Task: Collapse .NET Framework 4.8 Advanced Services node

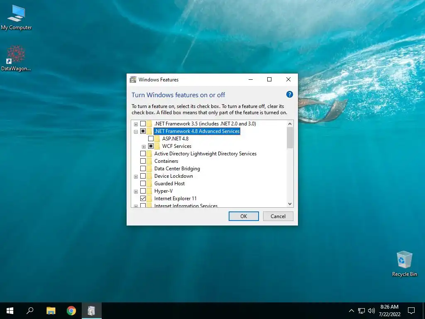Action: pyautogui.click(x=136, y=132)
